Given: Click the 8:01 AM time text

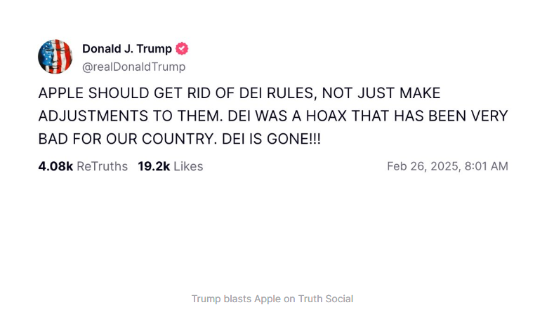Looking at the screenshot, I should coord(484,166).
